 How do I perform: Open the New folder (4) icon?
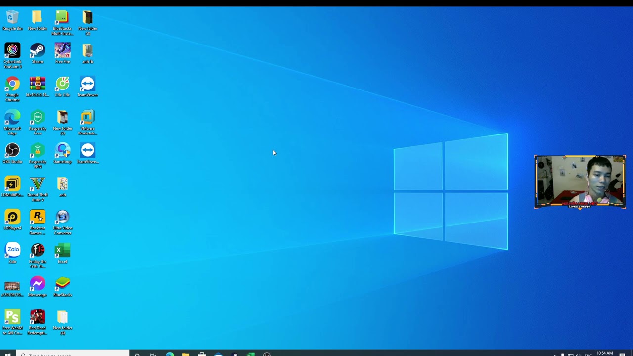62,322
